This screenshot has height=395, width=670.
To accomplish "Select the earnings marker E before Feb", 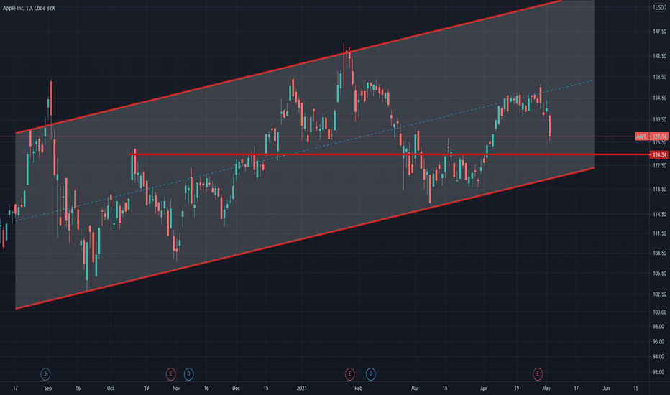I will click(349, 374).
